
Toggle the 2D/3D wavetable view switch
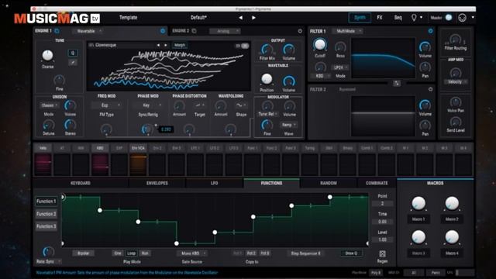point(243,46)
